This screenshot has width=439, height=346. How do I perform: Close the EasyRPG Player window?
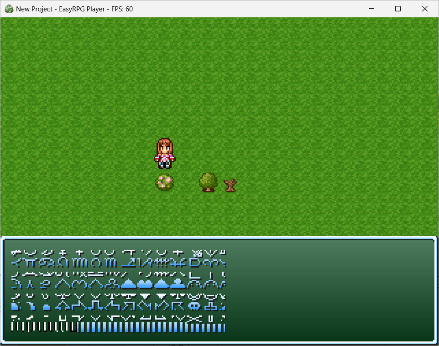click(425, 9)
